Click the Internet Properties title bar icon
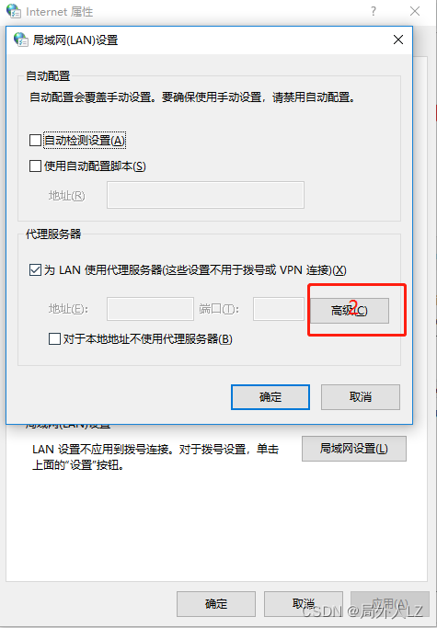The height and width of the screenshot is (628, 437). [13, 11]
